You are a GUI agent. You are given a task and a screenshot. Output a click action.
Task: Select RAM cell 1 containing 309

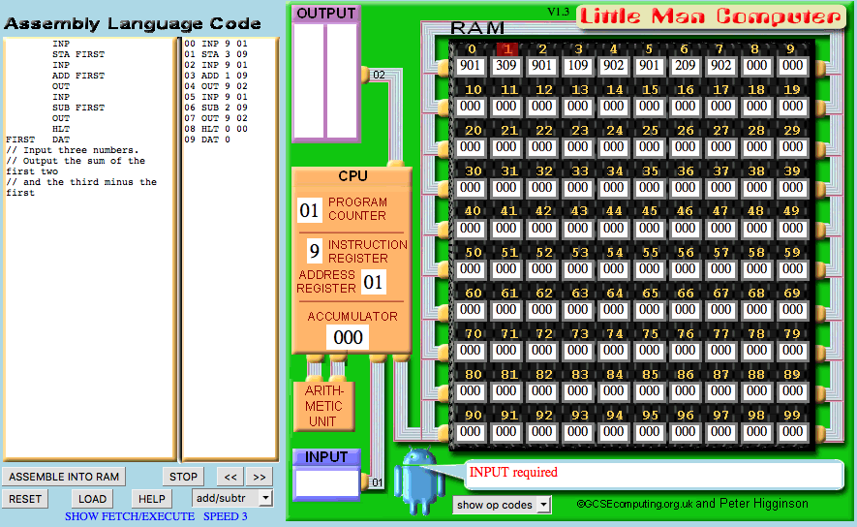coord(506,66)
